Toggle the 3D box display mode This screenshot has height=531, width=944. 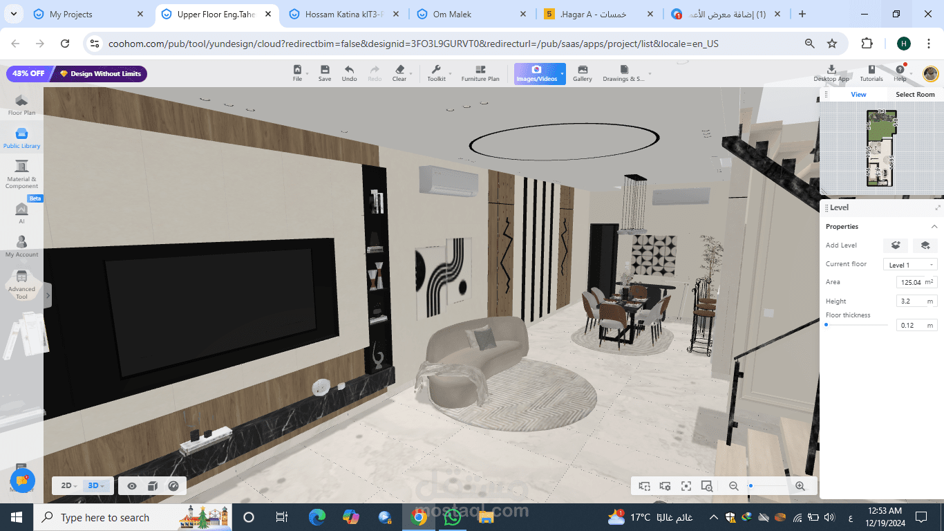(x=153, y=486)
